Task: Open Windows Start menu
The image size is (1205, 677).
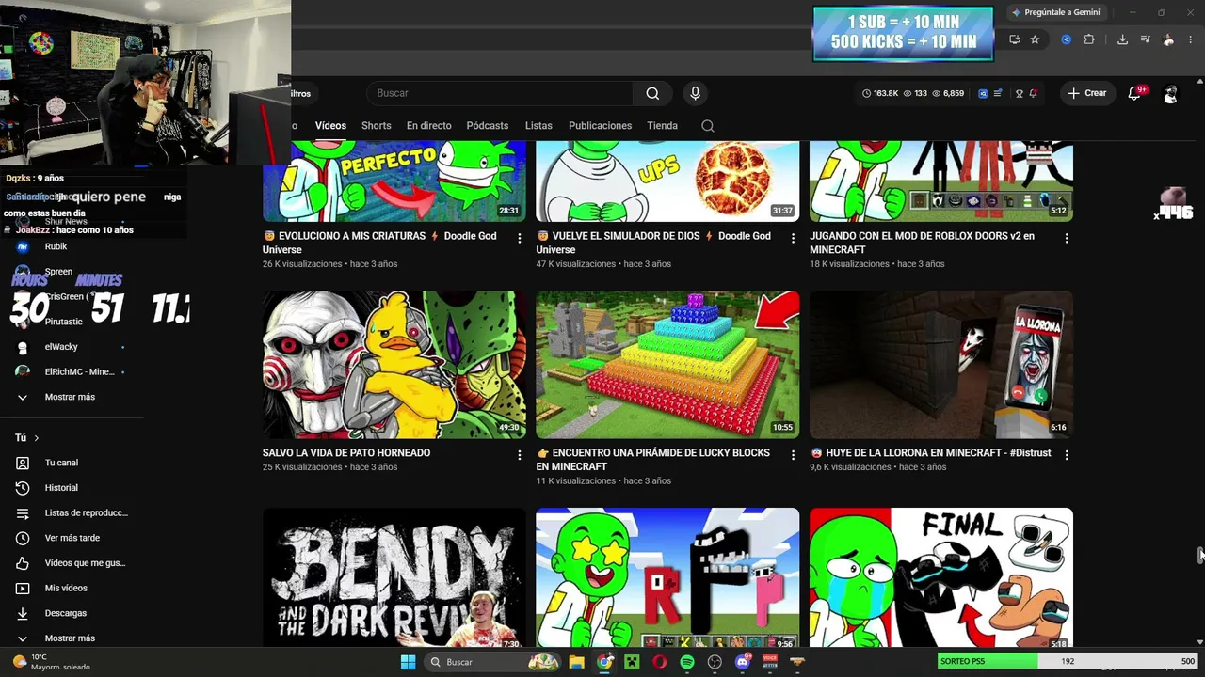Action: [x=408, y=662]
